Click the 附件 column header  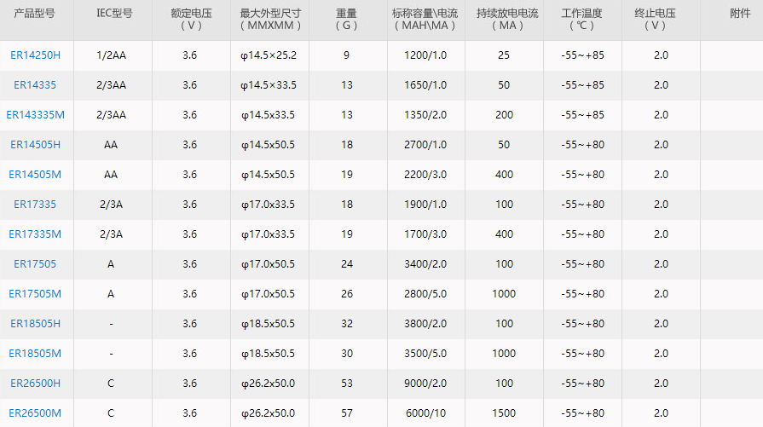(740, 14)
